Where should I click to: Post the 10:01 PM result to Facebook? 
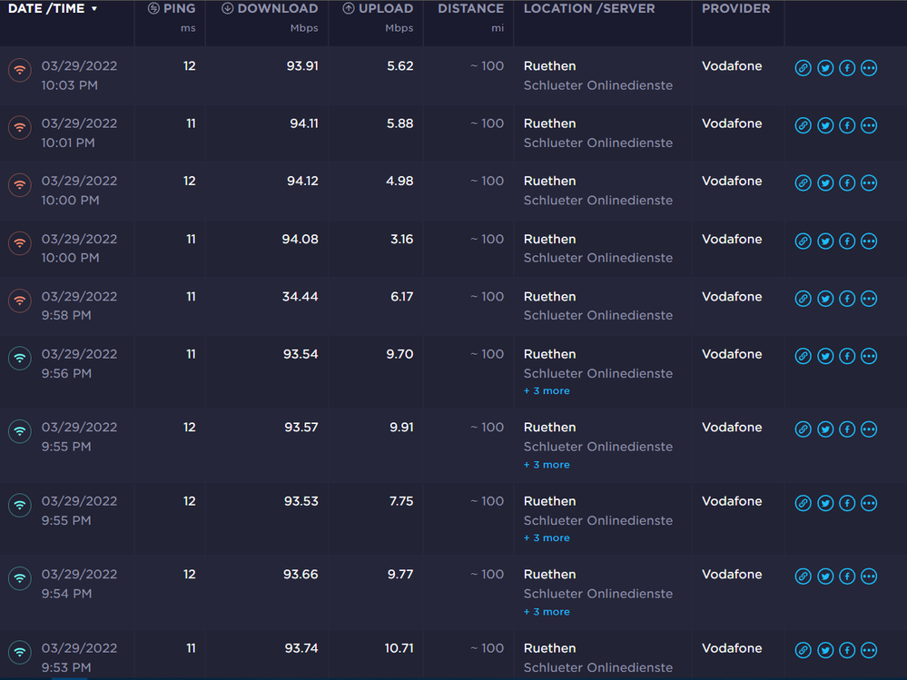pos(847,125)
